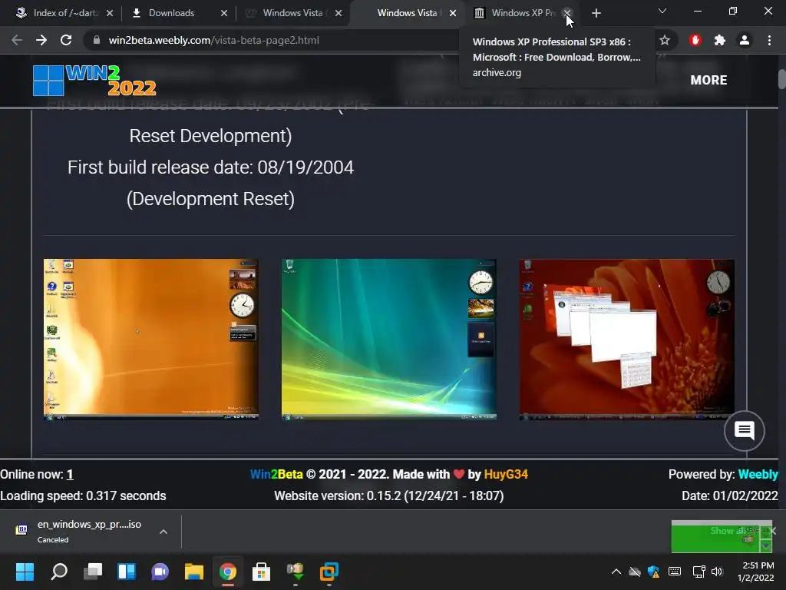Image resolution: width=786 pixels, height=590 pixels.
Task: Open Teams Chat from taskbar
Action: (160, 572)
